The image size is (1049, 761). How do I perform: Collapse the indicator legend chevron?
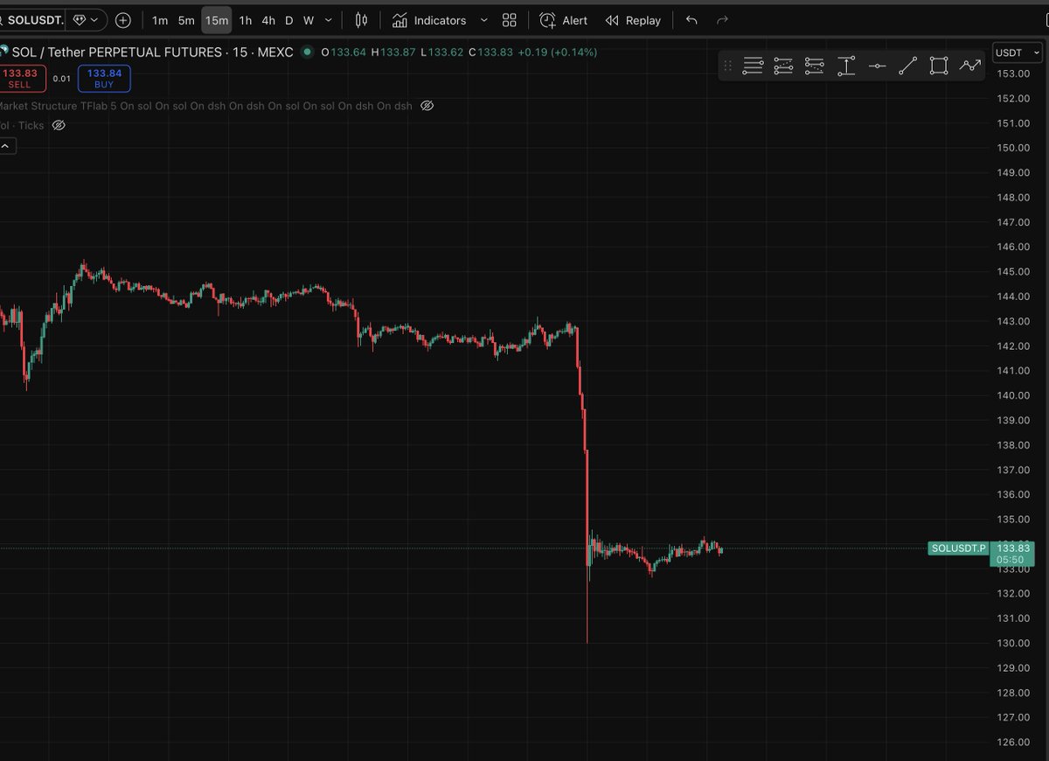(x=5, y=146)
